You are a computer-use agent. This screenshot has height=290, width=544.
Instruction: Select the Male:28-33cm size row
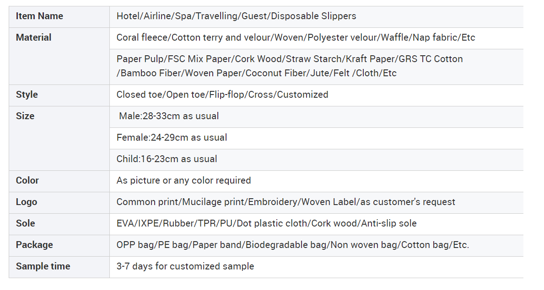coord(317,117)
